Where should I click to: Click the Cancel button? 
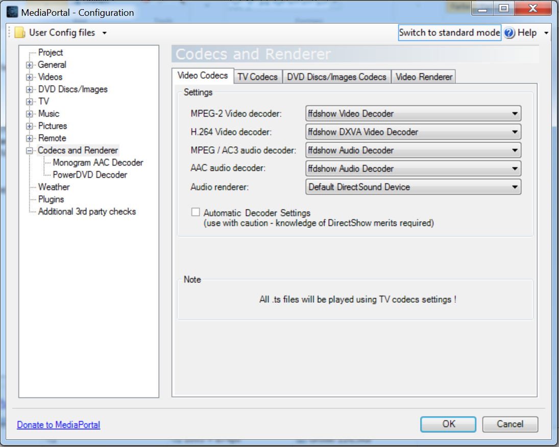click(x=510, y=424)
